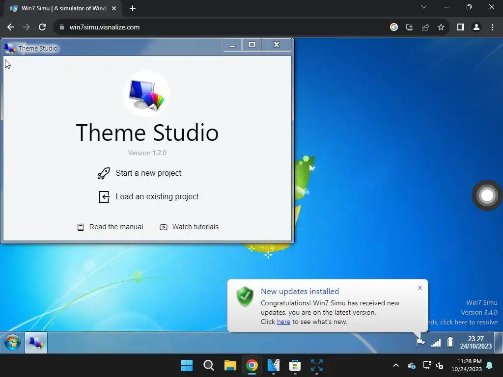This screenshot has width=503, height=377.
Task: Click the Theme Studio title bar icon
Action: tap(10, 49)
